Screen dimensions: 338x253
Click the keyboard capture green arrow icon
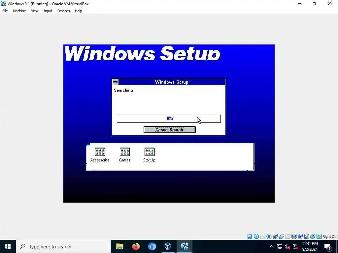pos(319,237)
